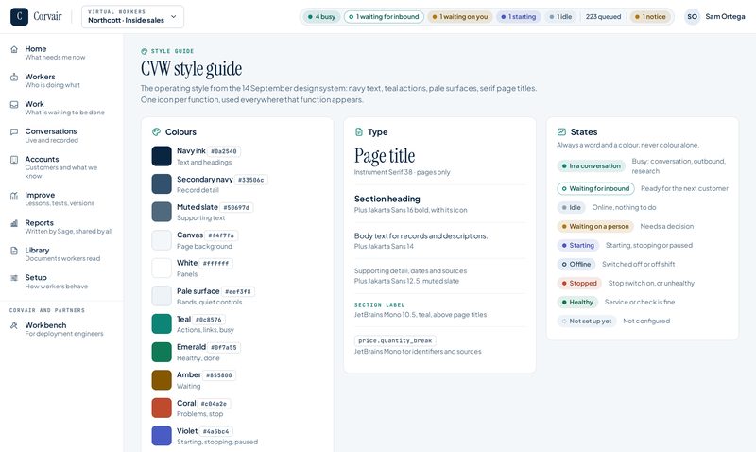Click the Corvair logo icon
Image resolution: width=756 pixels, height=452 pixels.
pyautogui.click(x=19, y=16)
